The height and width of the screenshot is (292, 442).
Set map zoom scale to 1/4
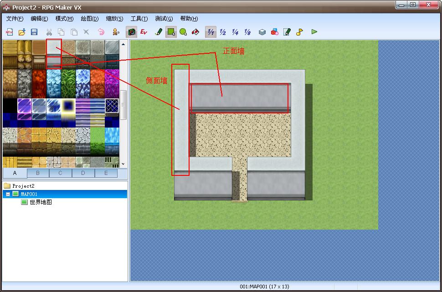click(x=235, y=32)
